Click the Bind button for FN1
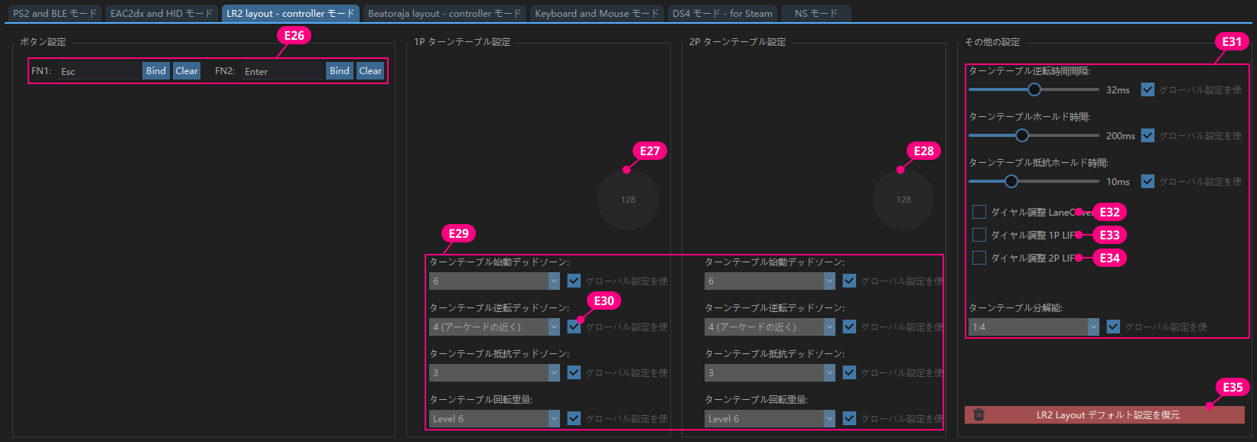The image size is (1257, 442). [x=156, y=71]
